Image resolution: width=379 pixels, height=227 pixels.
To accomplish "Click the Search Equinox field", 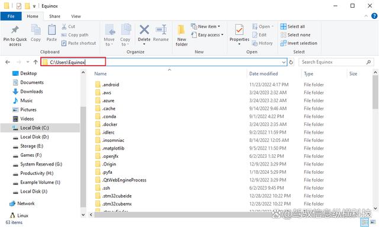I will click(333, 62).
